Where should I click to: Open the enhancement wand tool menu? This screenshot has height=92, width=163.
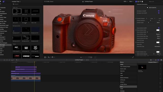point(49,57)
